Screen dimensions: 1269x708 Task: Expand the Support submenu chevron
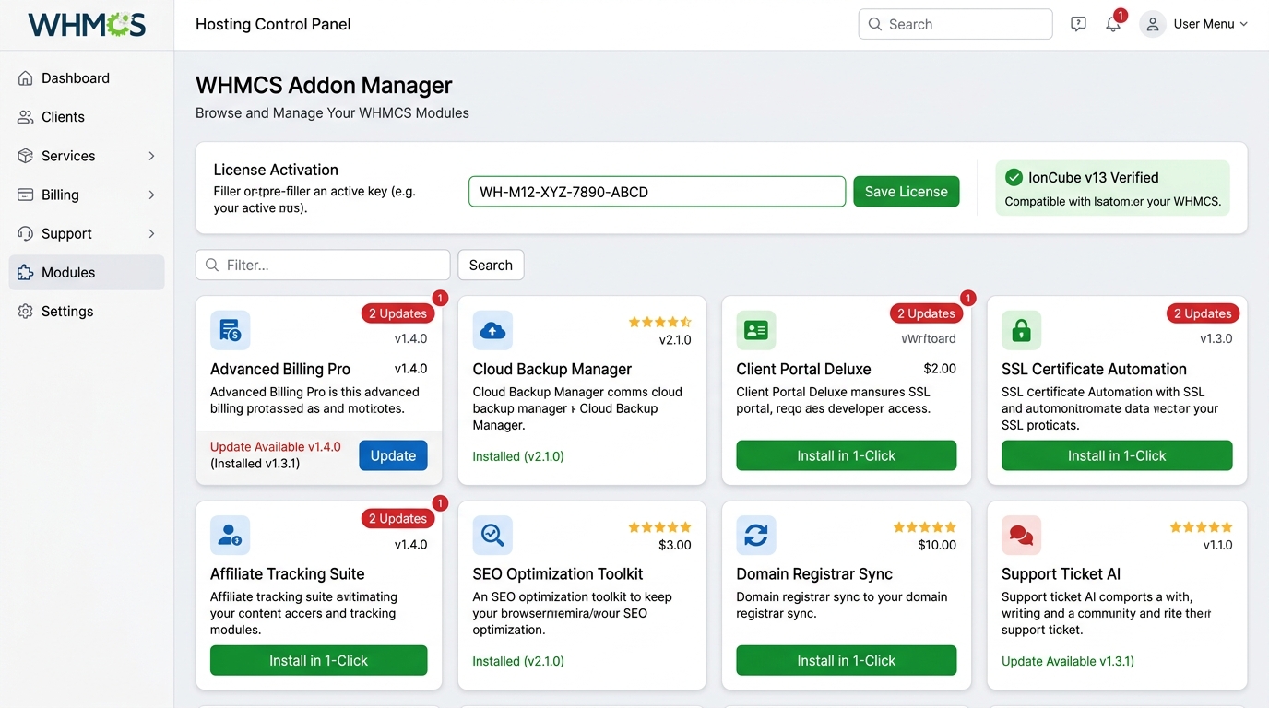(x=151, y=233)
